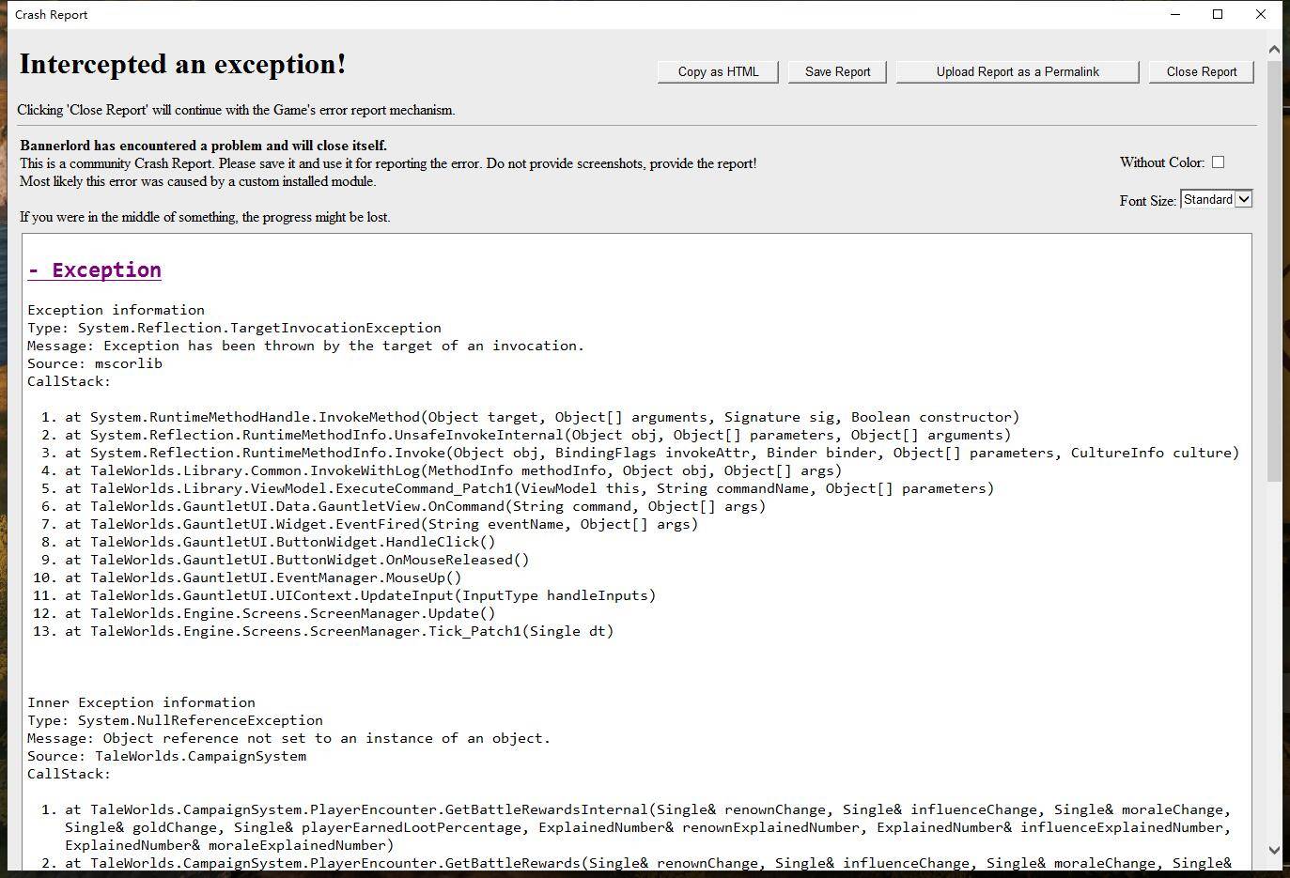Click call stack line ButtonWidget.HandleClick()
This screenshot has height=878, width=1290.
point(280,542)
